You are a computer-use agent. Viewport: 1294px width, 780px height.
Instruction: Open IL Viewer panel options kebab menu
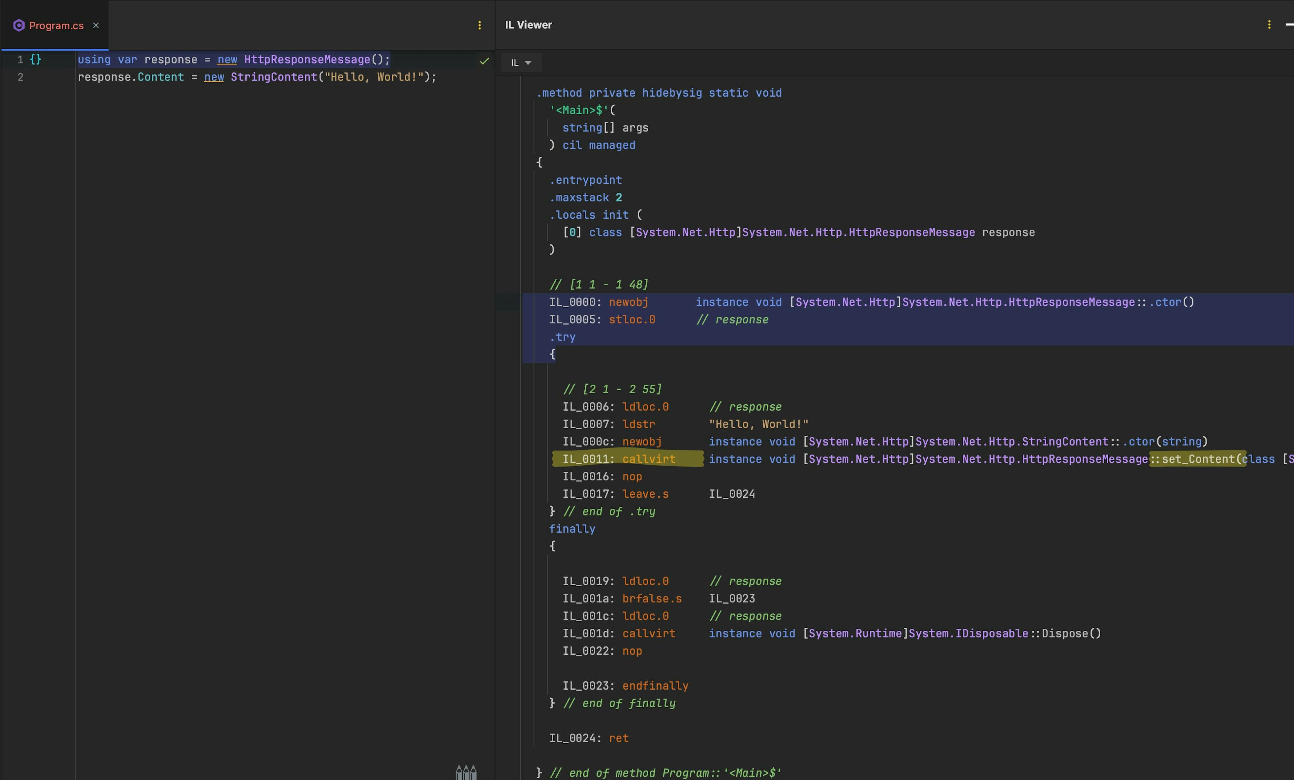click(x=1269, y=25)
